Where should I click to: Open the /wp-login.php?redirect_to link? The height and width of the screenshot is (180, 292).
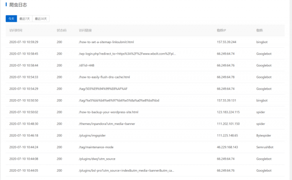coord(127,54)
